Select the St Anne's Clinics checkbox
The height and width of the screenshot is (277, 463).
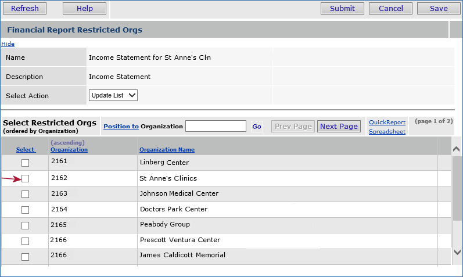coord(25,179)
